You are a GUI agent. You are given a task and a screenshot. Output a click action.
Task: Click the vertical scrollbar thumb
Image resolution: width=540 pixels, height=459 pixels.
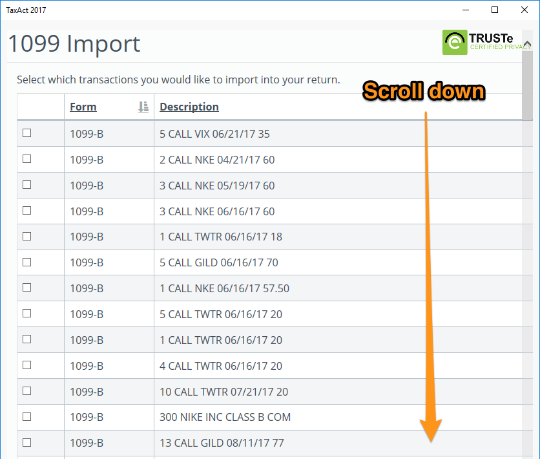click(x=528, y=87)
